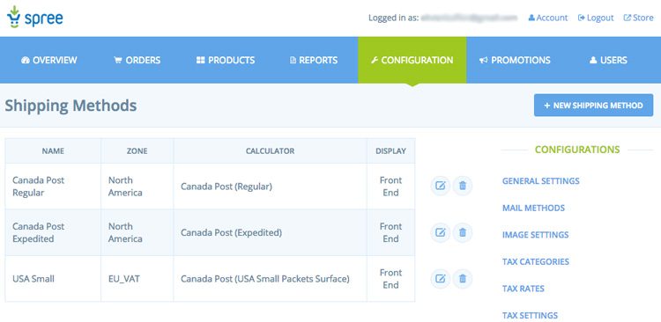Open Mail Methods configuration
The height and width of the screenshot is (322, 661).
(x=533, y=208)
